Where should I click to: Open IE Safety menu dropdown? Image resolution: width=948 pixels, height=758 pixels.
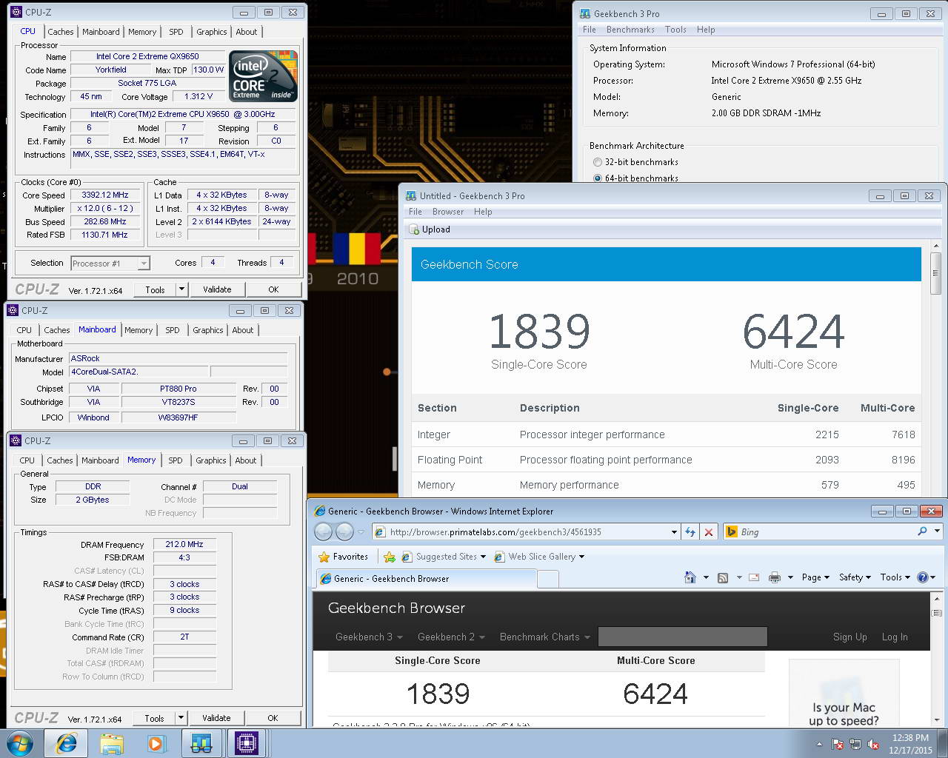click(855, 577)
